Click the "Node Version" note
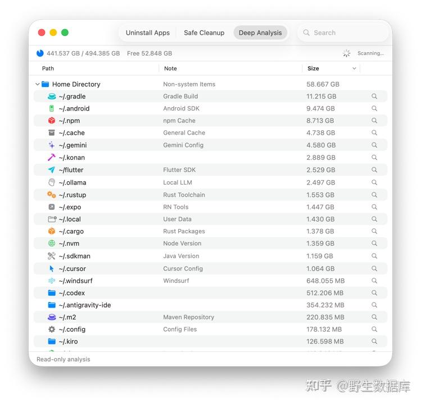This screenshot has height=404, width=421. click(182, 243)
